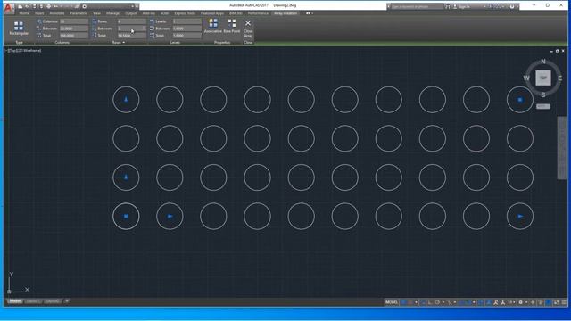This screenshot has height=321, width=571.
Task: Select the square grip in top-right circle
Action: pos(520,100)
